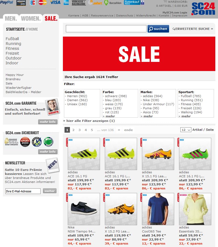Viewport: 218px width, 247px height.
Task: Click the SSL security badge
Action: pyautogui.click(x=11, y=142)
